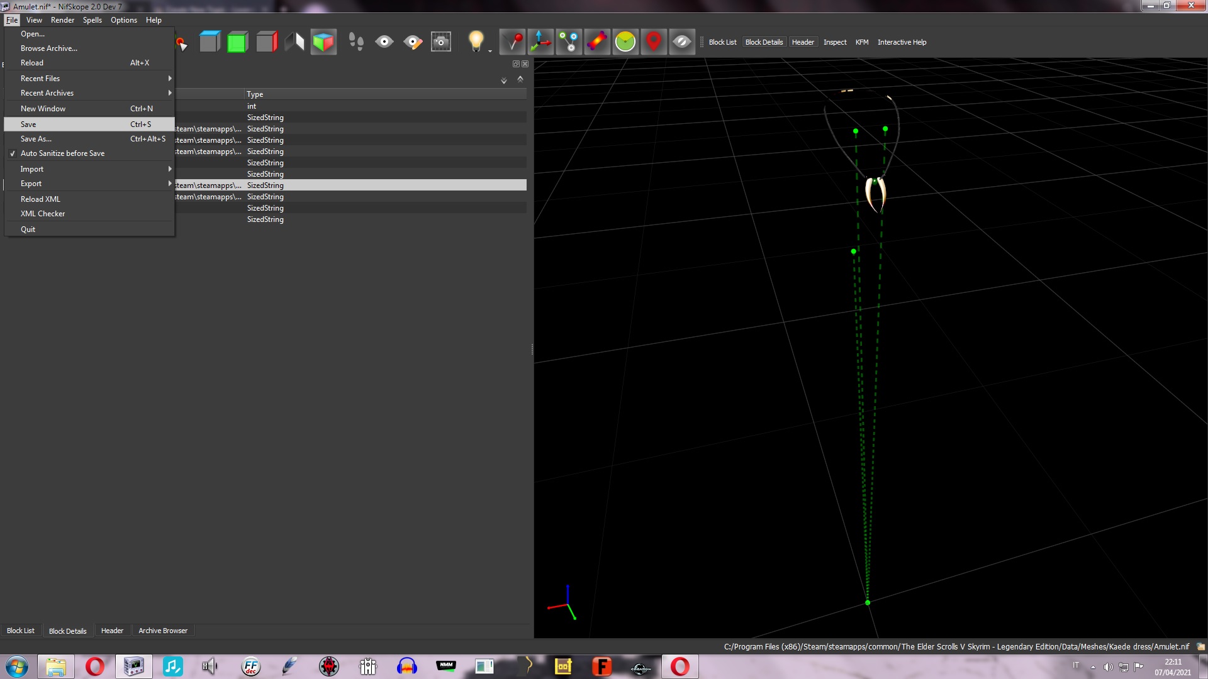Viewport: 1208px width, 679px height.
Task: Switch to bottom Header tab
Action: point(112,631)
